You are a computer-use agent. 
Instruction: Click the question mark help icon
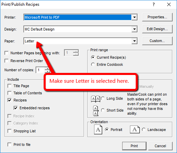(154, 4)
